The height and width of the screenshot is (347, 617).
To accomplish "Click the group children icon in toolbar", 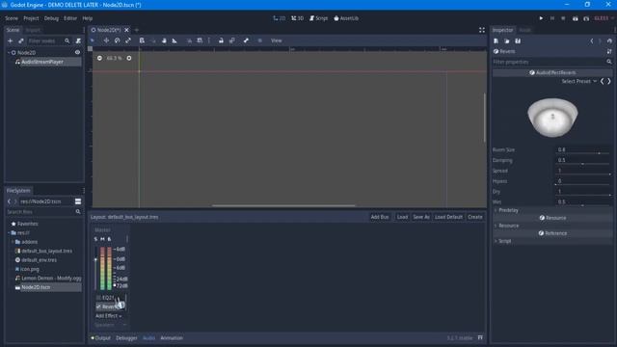I will click(x=232, y=40).
